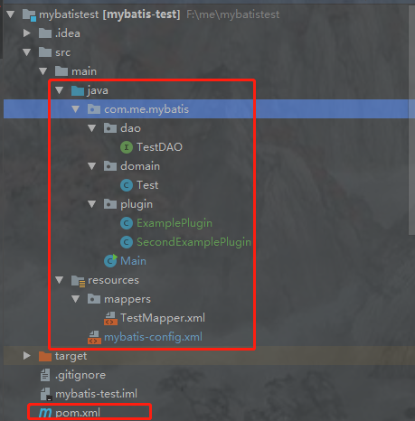Click the resources folder icon
Screen dimensions: 415x421
78,281
